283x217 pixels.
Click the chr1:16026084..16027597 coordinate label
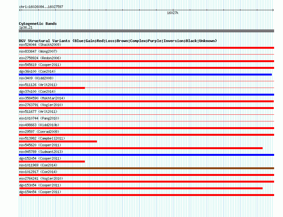[41, 7]
